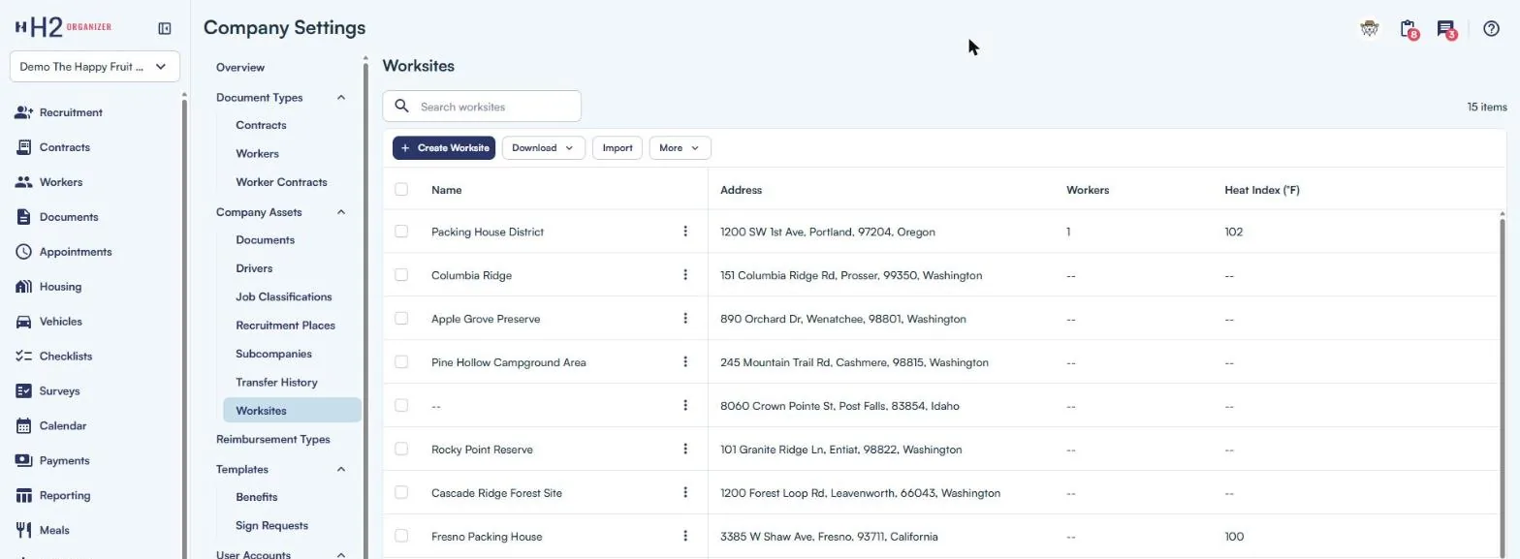Select the Pine Hollow Campground Area checkbox
The image size is (1520, 559).
(401, 362)
